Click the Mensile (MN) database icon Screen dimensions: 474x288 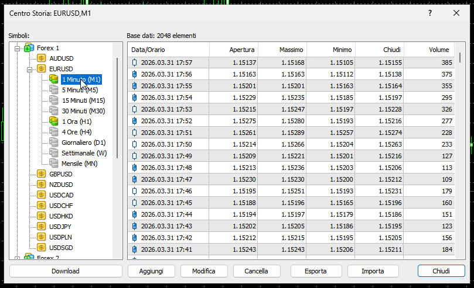pyautogui.click(x=53, y=164)
